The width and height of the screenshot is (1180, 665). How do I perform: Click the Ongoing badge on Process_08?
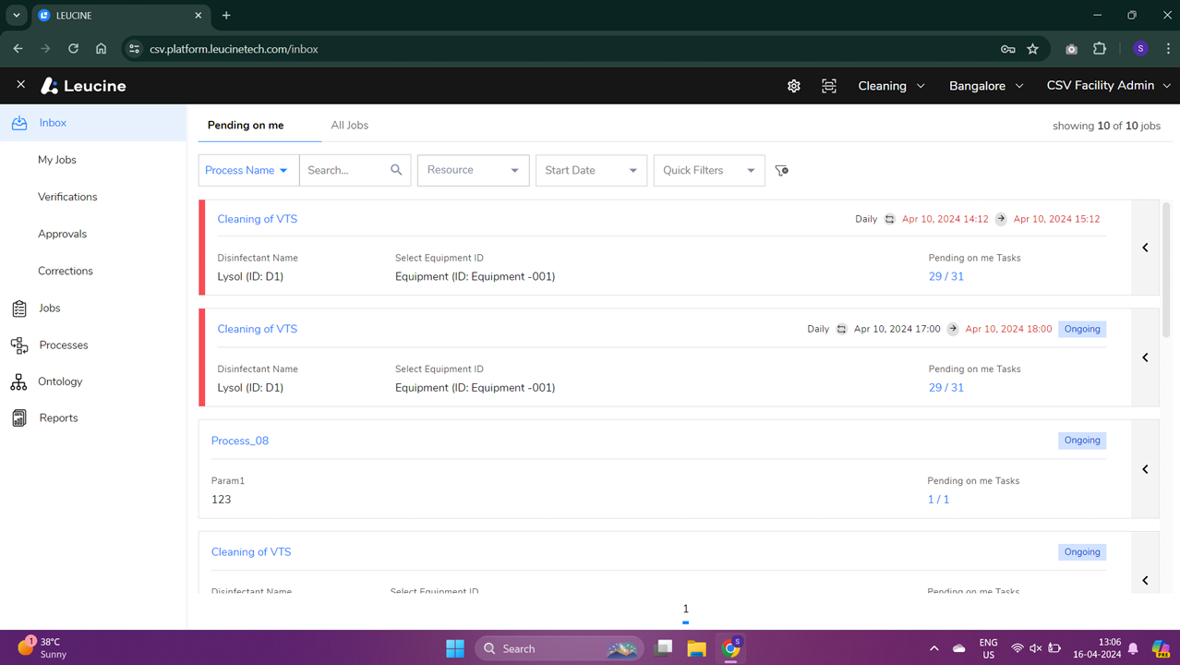(1082, 441)
